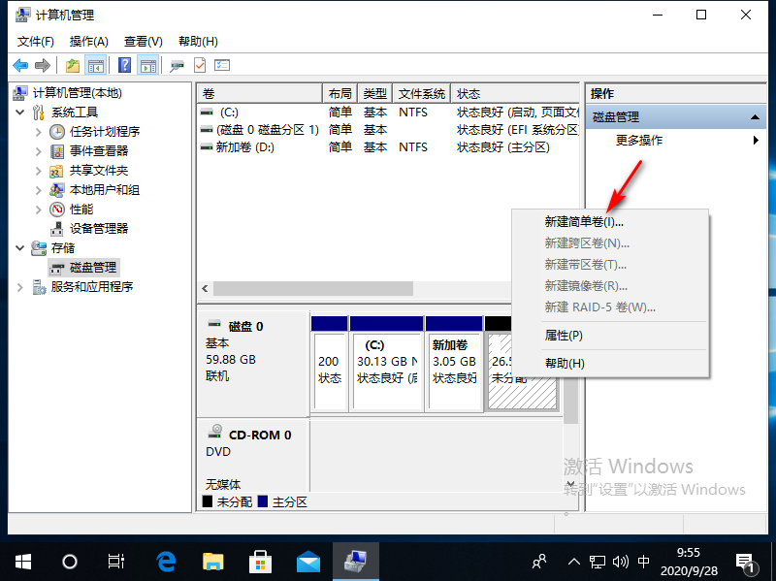Open the 查看 menu
The image size is (776, 581).
[x=141, y=42]
